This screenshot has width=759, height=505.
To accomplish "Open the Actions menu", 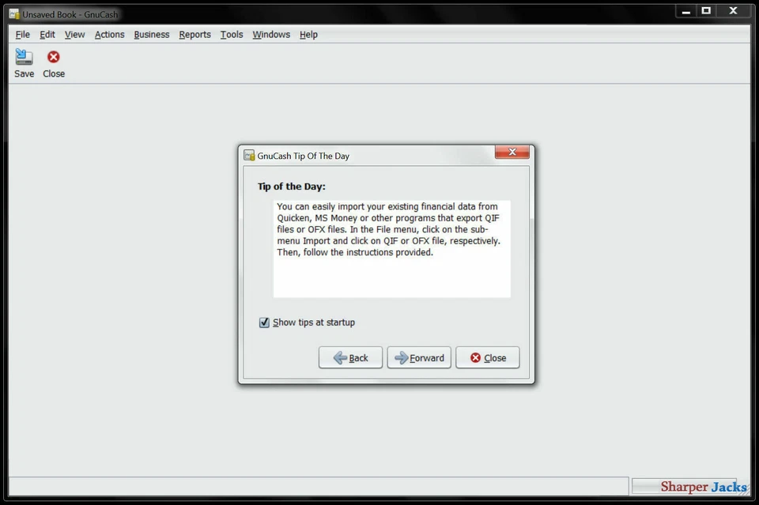I will pos(109,34).
